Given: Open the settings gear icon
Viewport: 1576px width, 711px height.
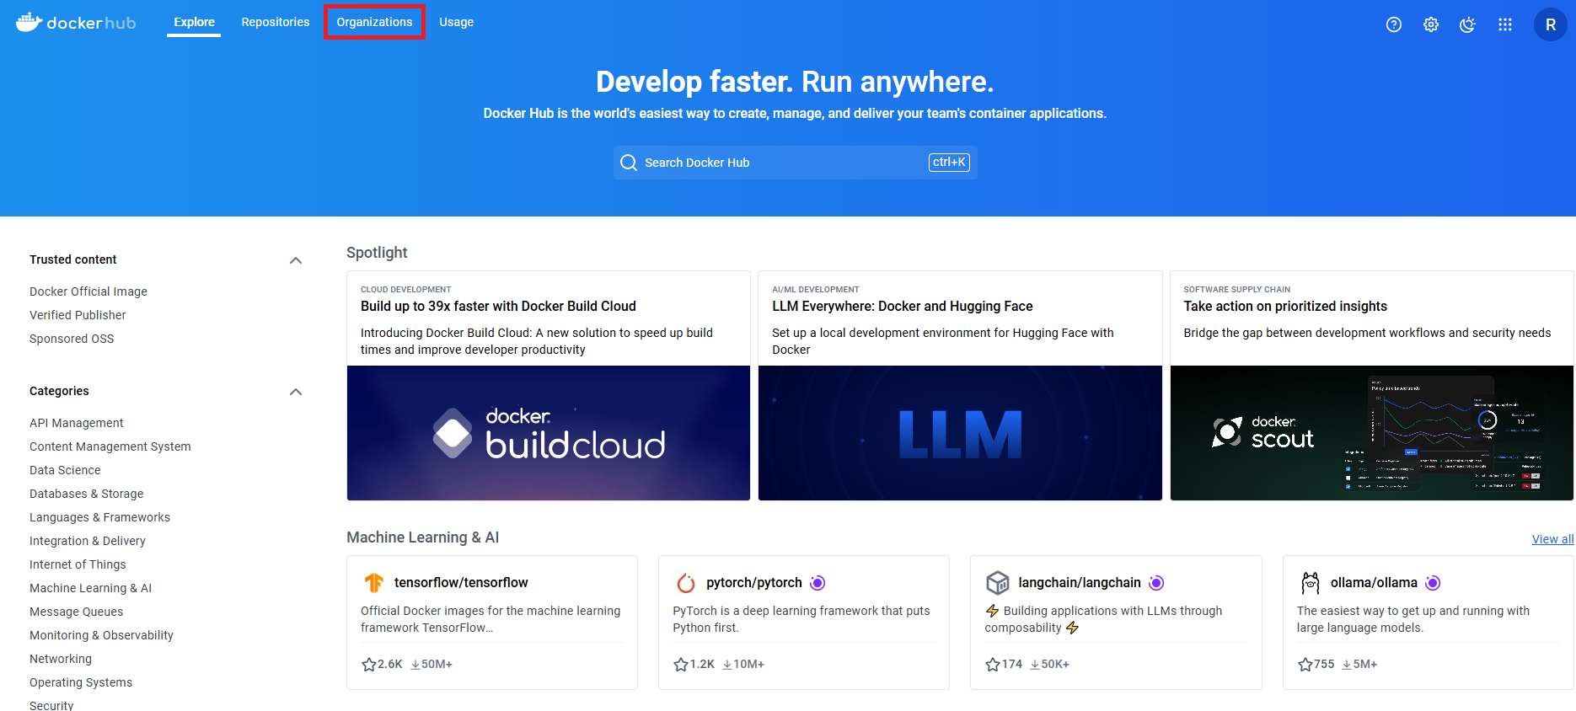Looking at the screenshot, I should [x=1431, y=24].
